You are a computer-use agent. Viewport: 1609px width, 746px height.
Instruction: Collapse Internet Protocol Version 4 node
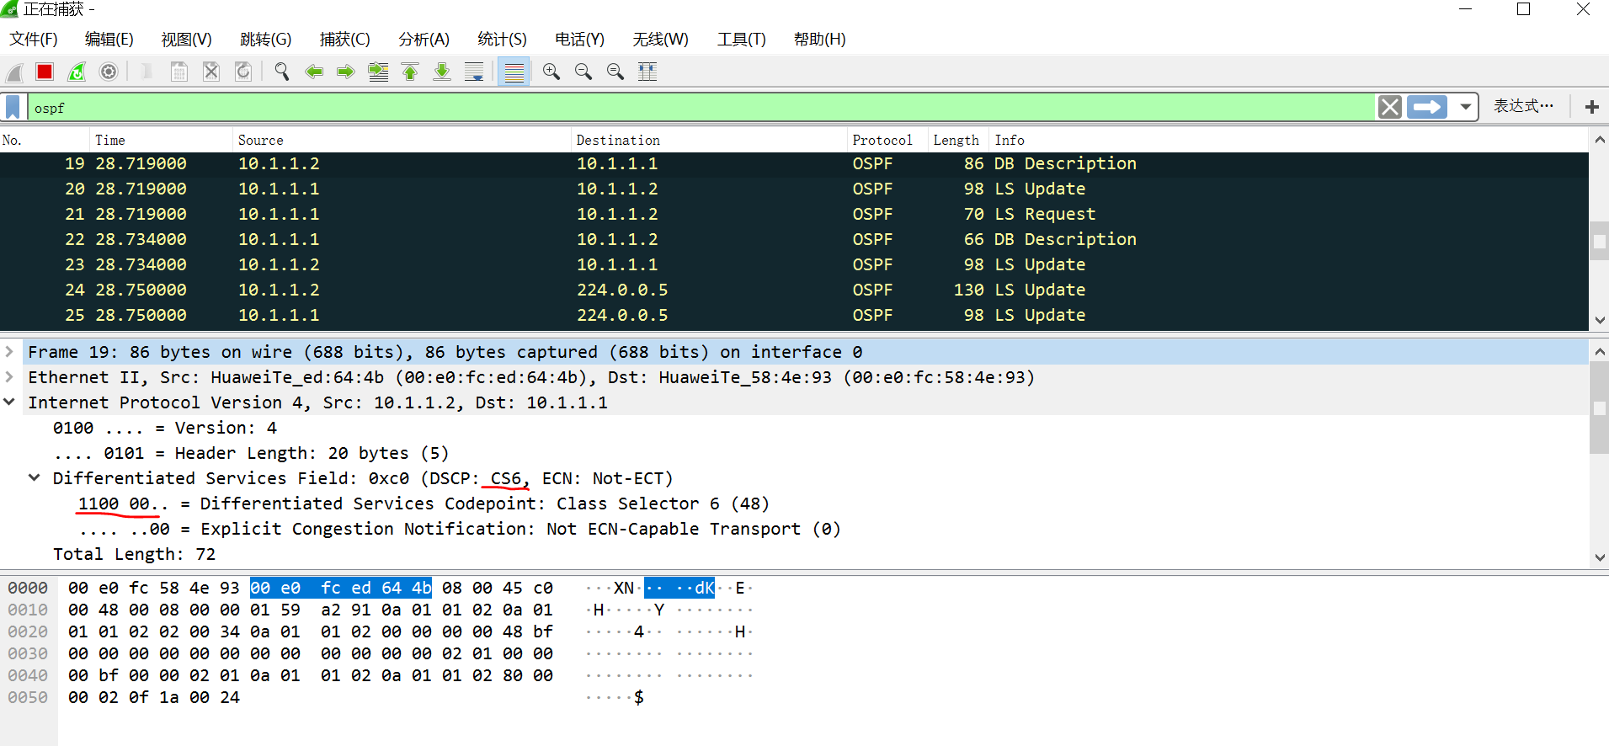[9, 402]
